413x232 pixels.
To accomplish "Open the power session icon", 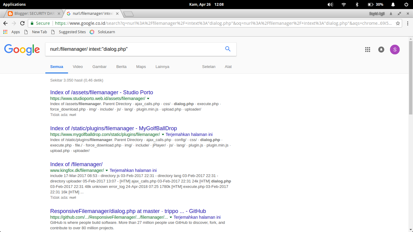I will point(406,4).
